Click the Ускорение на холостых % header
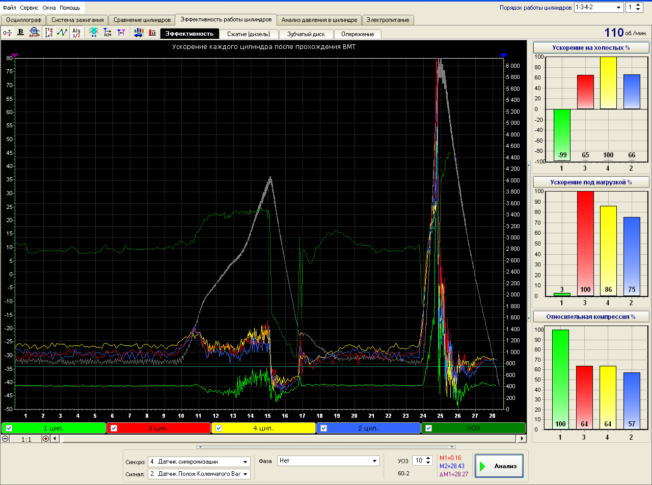Viewport: 652px width, 485px height. (x=591, y=48)
